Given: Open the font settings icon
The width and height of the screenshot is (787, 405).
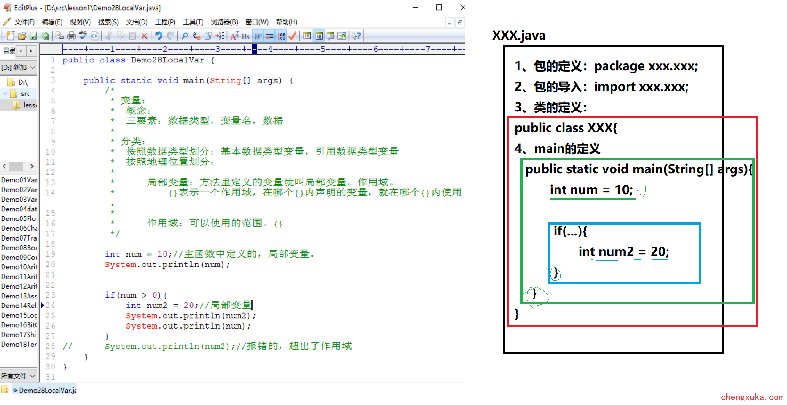Looking at the screenshot, I should [234, 36].
